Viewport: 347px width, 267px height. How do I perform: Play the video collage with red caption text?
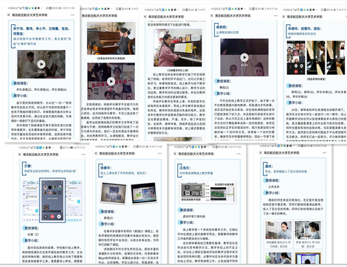[111, 81]
